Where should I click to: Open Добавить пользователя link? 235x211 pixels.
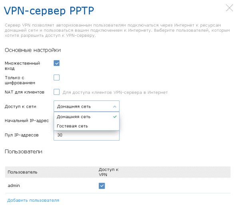[33, 200]
